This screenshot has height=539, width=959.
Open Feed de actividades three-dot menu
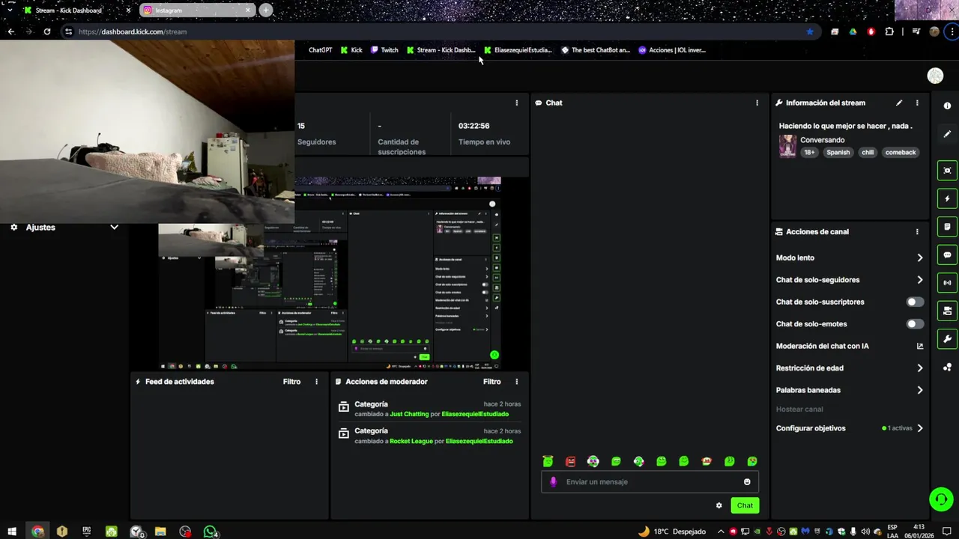[316, 382]
